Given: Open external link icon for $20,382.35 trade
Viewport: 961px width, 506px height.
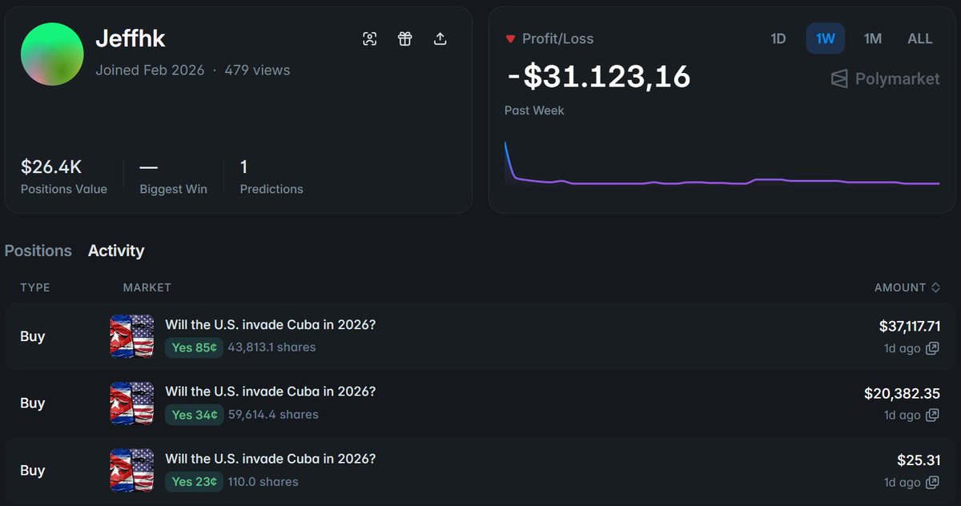Looking at the screenshot, I should click(932, 416).
